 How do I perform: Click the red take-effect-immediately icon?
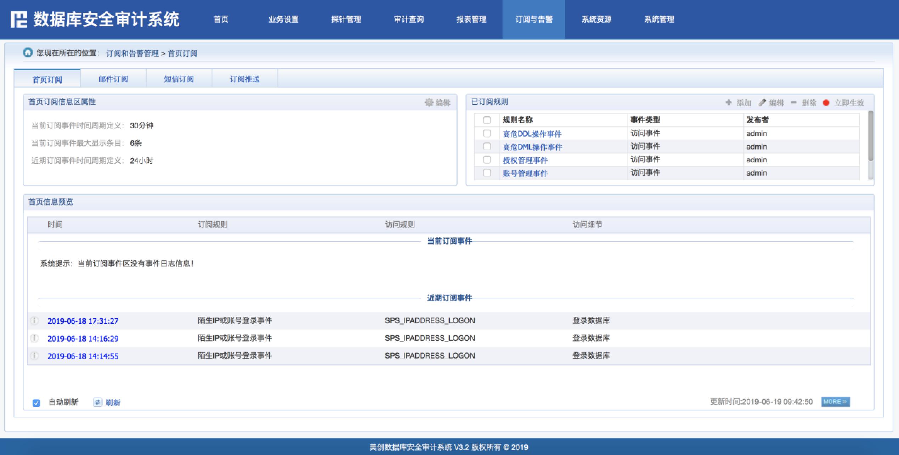click(x=826, y=102)
